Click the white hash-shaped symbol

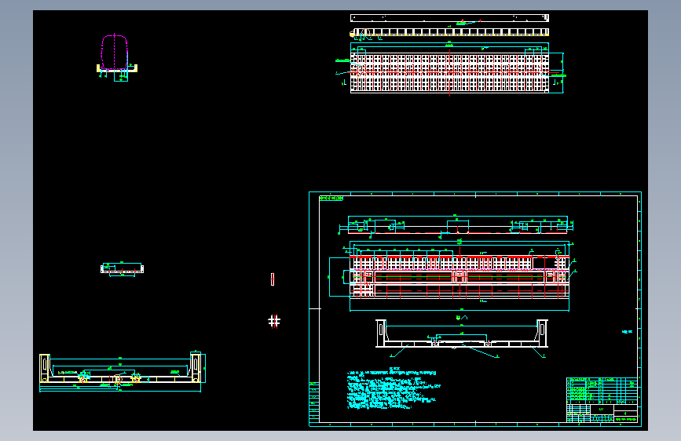click(274, 321)
